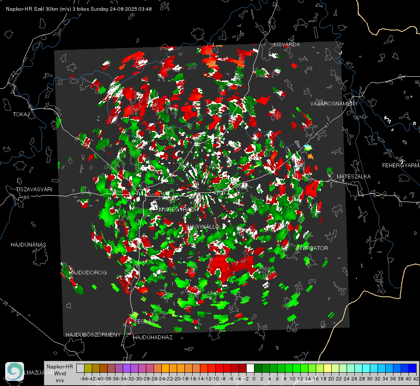
Task: Click the VÁSÁROSNAMÉNY city label
Action: [334, 104]
